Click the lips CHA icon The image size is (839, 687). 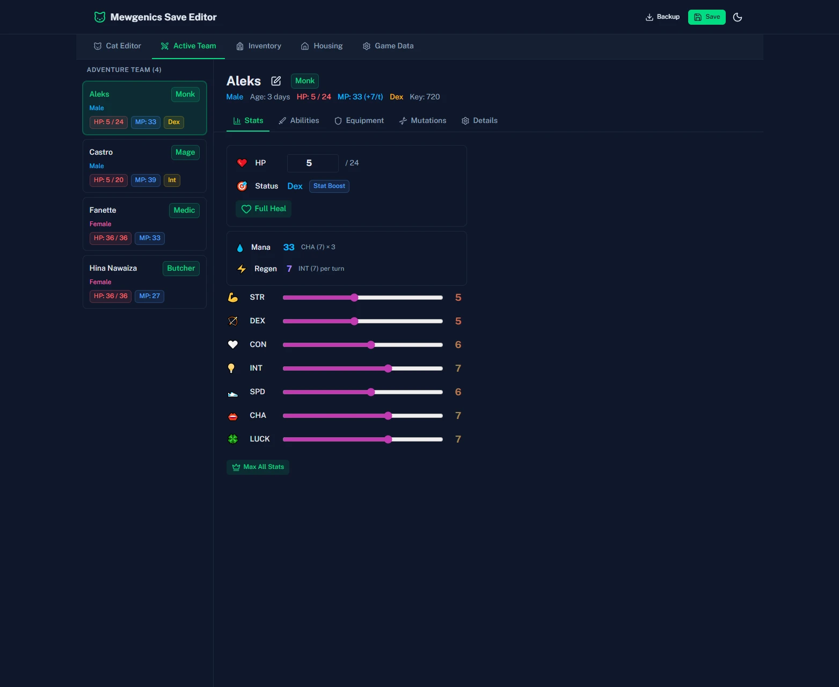(x=233, y=416)
